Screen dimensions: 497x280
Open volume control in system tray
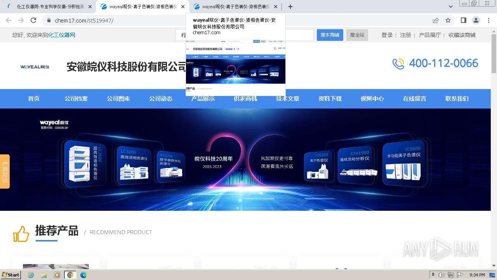442,275
